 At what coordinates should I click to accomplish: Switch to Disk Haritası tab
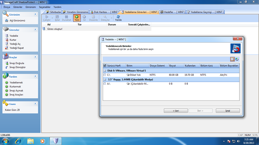click(104, 12)
